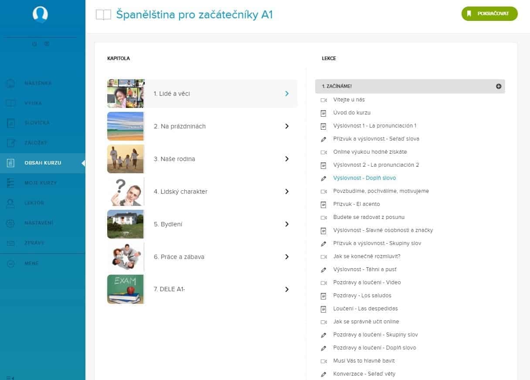Click the video icon beside Budete se radovat z posunu
The image size is (530, 380).
pyautogui.click(x=323, y=217)
